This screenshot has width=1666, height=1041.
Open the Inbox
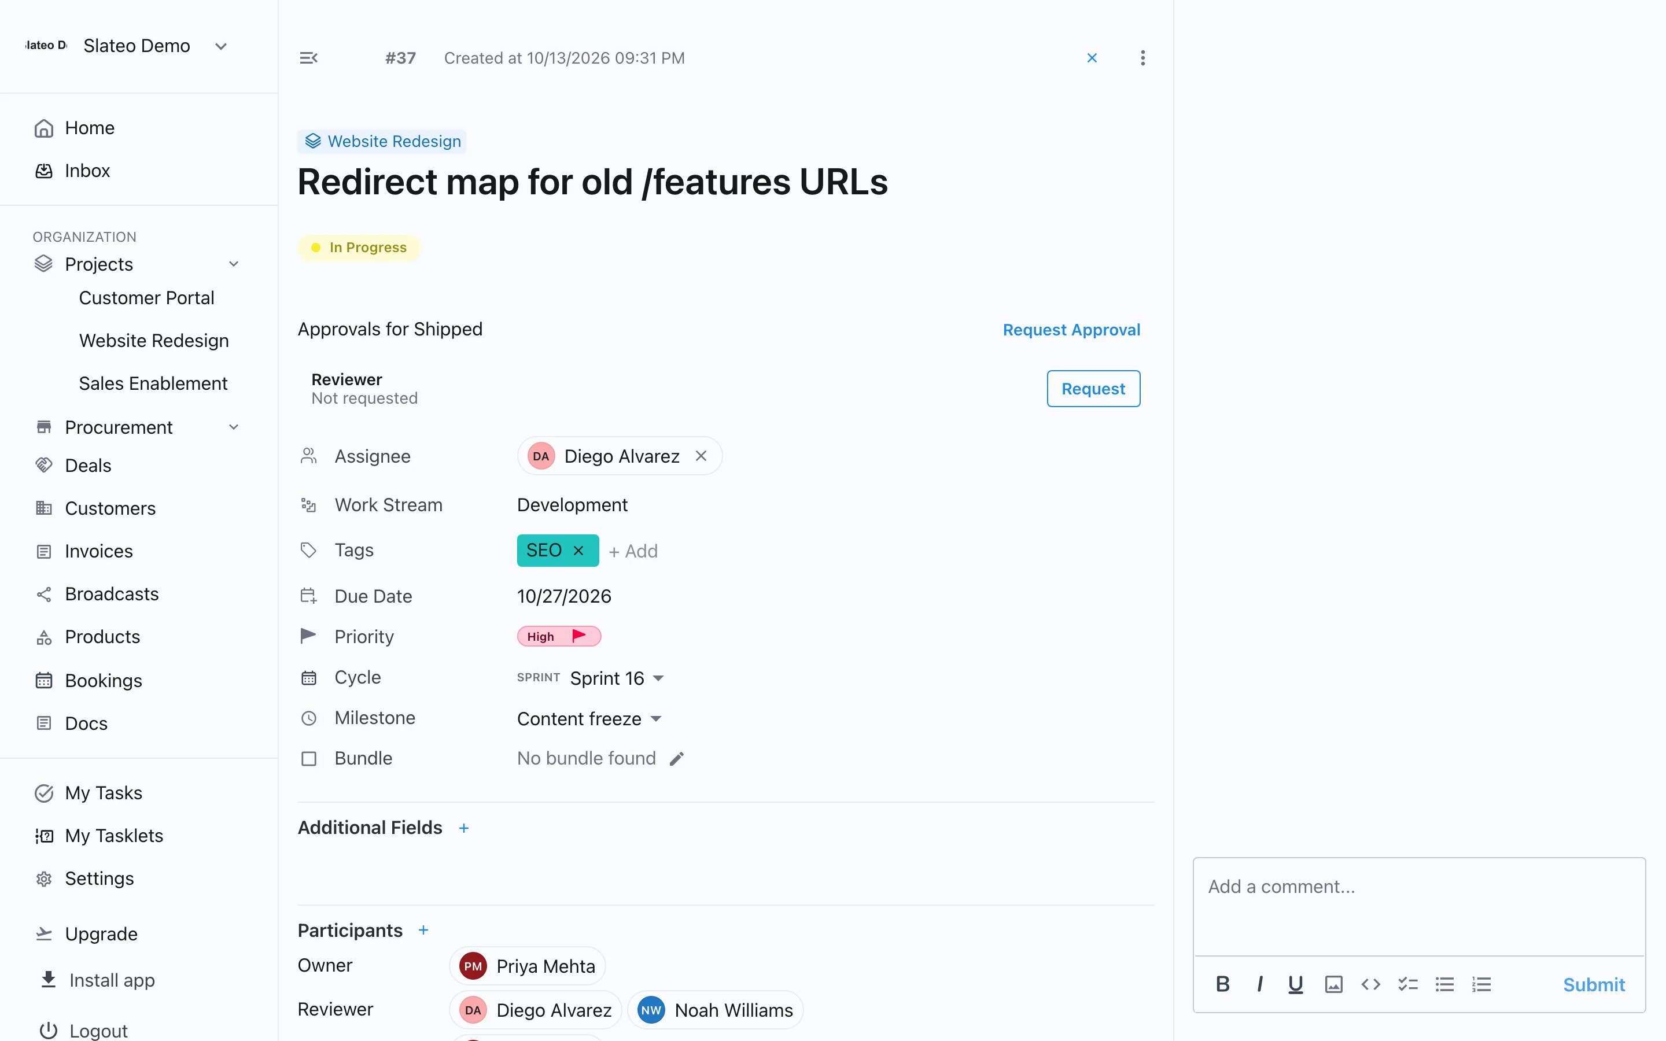(87, 170)
